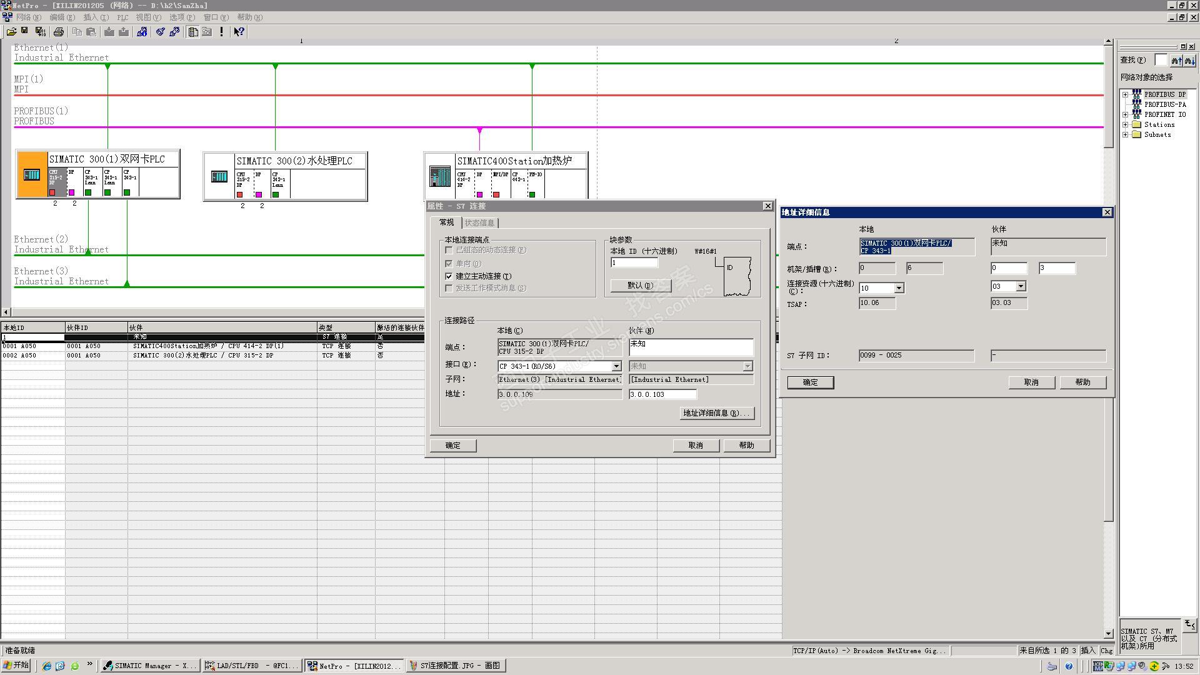Select the SIMATIC 300(1) station rack icon
The height and width of the screenshot is (675, 1200).
tap(32, 175)
